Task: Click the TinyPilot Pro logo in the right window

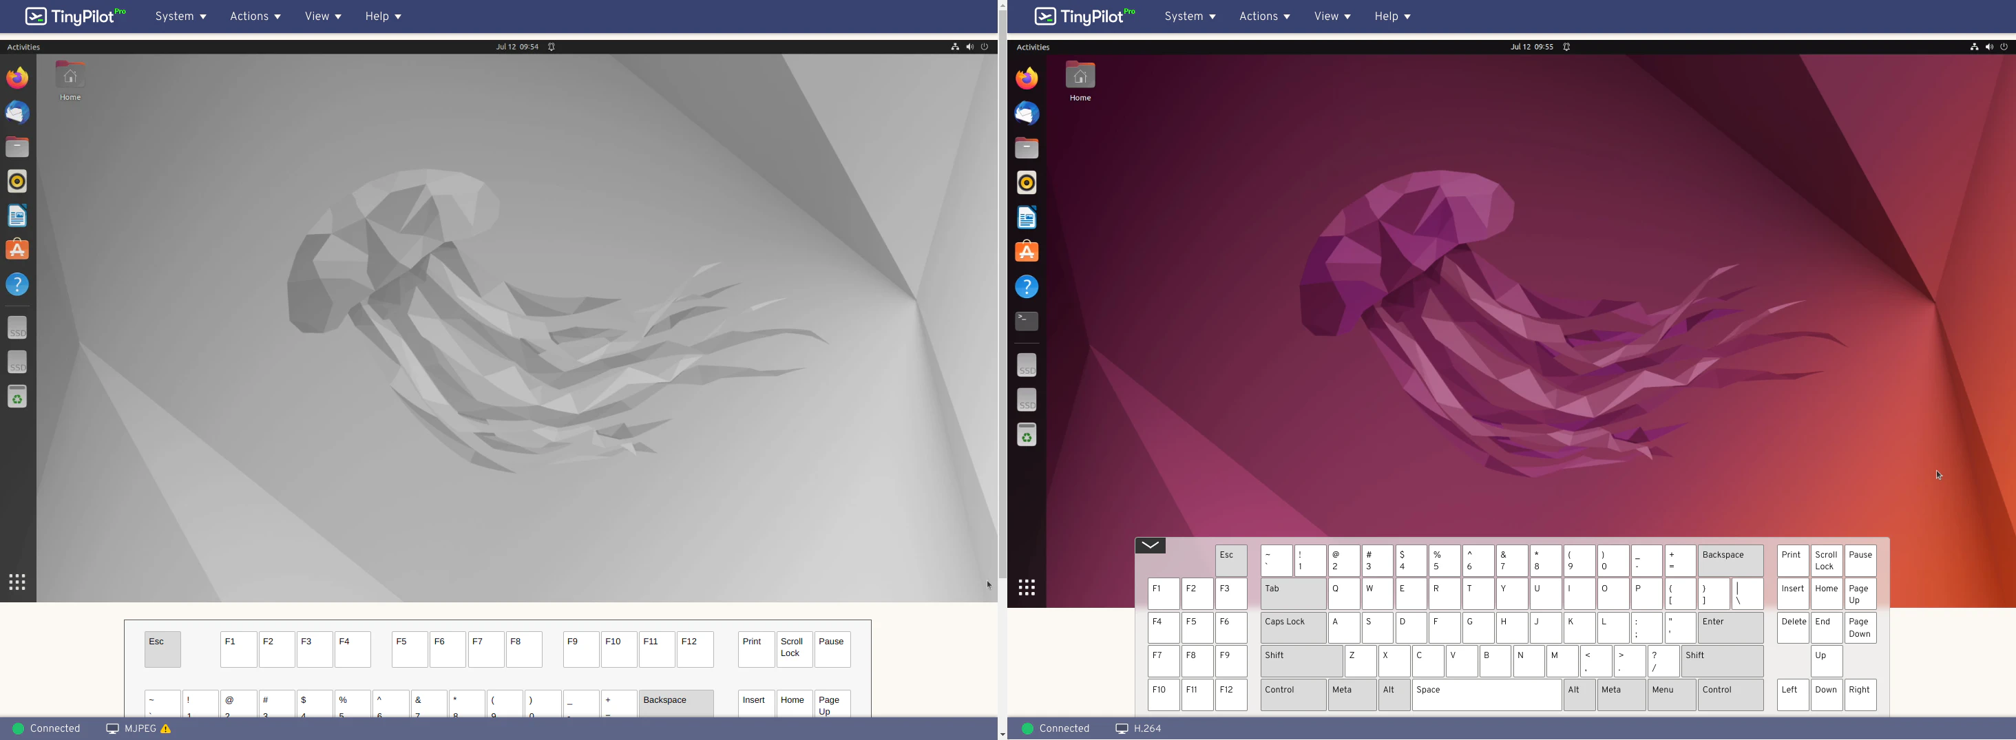Action: tap(1084, 16)
